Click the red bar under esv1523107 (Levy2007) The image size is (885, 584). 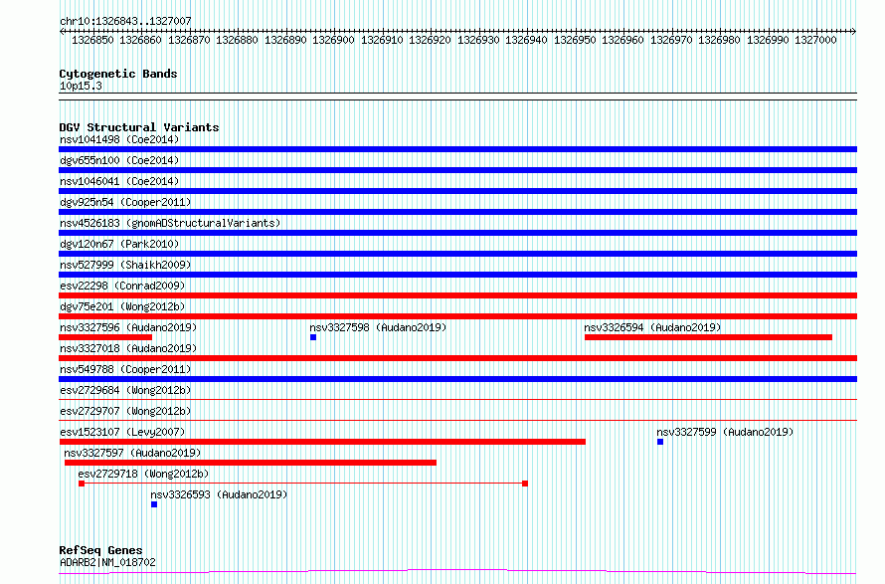[322, 442]
